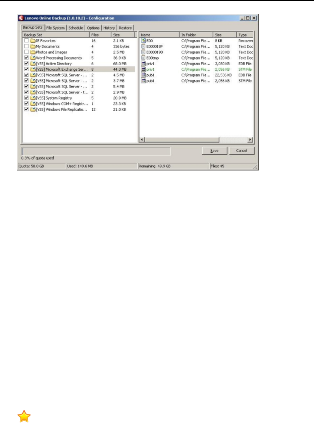Click the pub1 STM file icon
This screenshot has width=314, height=424.
coord(143,81)
